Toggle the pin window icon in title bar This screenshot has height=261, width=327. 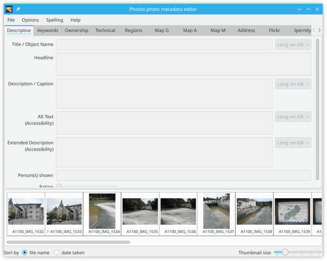coord(18,9)
